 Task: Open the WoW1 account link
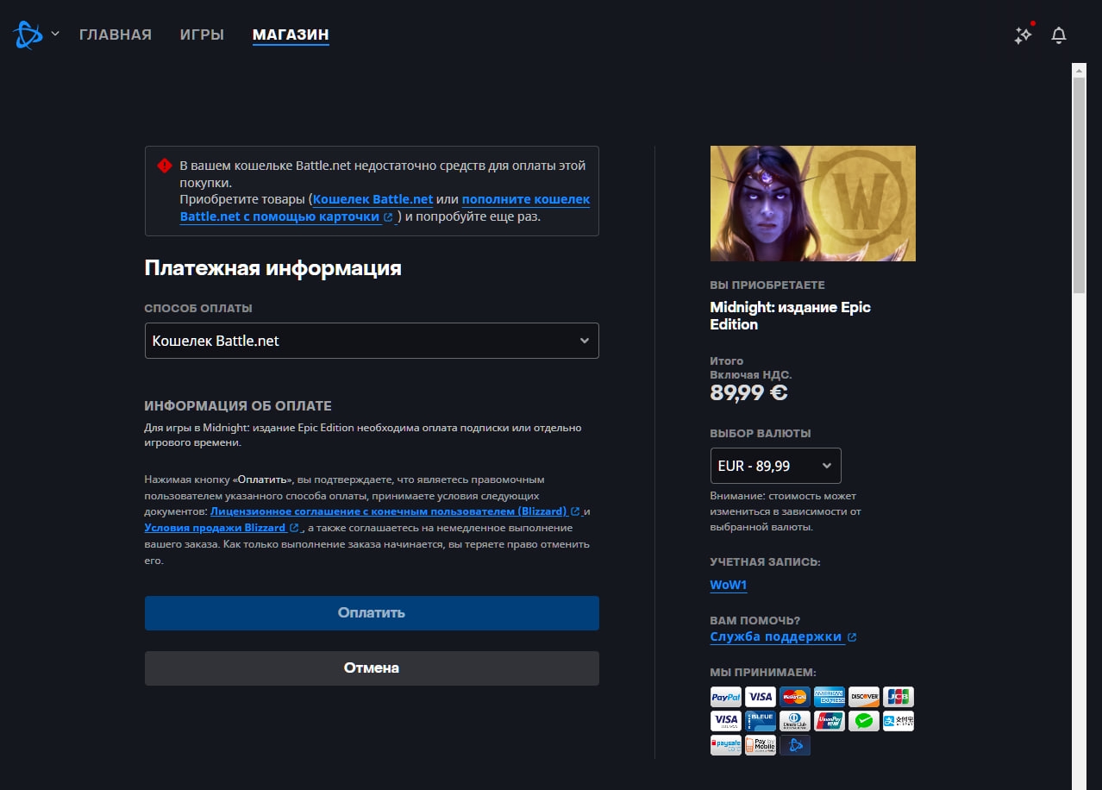click(x=728, y=585)
